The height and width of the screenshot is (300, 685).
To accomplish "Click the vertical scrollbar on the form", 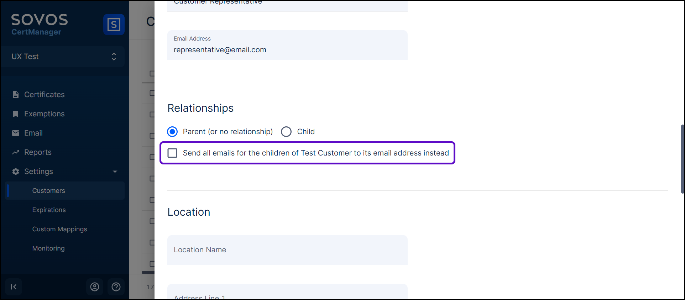I will [x=682, y=159].
